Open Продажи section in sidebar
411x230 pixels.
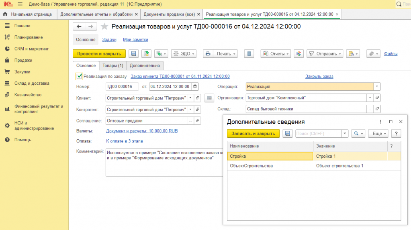click(x=23, y=60)
